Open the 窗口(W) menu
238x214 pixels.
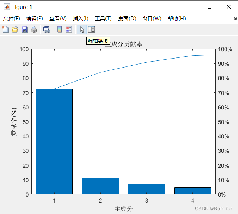[x=152, y=19]
